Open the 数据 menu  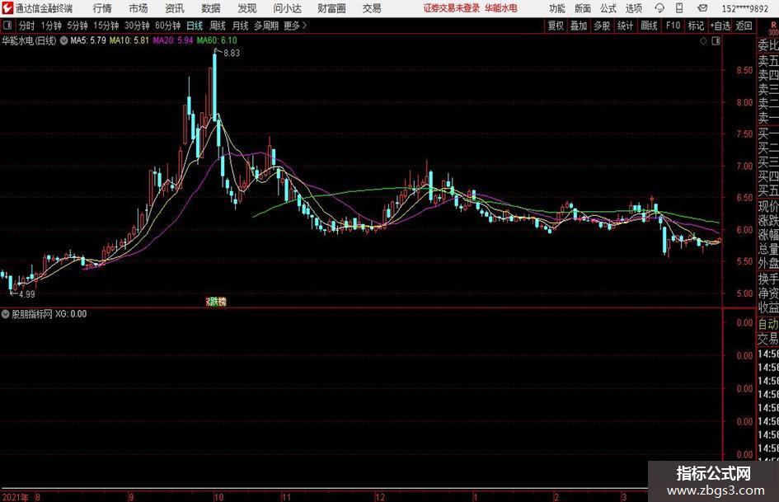(x=211, y=8)
